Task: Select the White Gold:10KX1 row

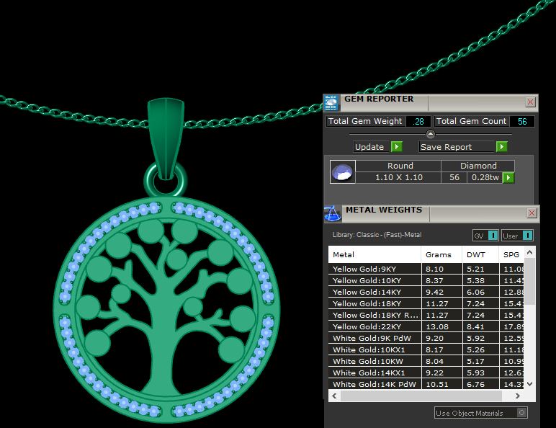Action: tap(426, 349)
